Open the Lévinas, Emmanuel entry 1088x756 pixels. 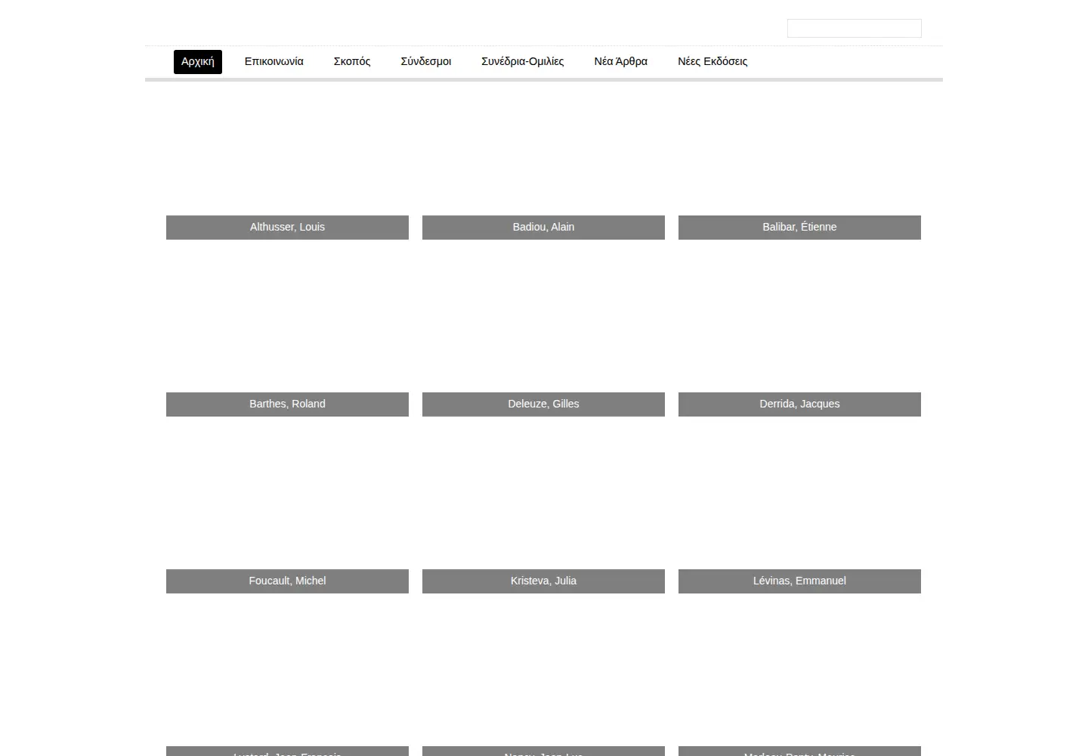(799, 581)
